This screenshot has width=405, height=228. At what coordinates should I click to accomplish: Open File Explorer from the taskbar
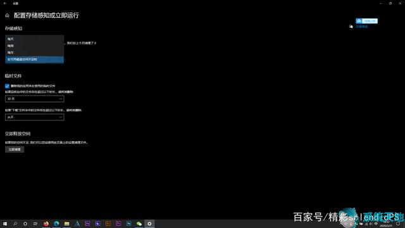[x=66, y=224]
